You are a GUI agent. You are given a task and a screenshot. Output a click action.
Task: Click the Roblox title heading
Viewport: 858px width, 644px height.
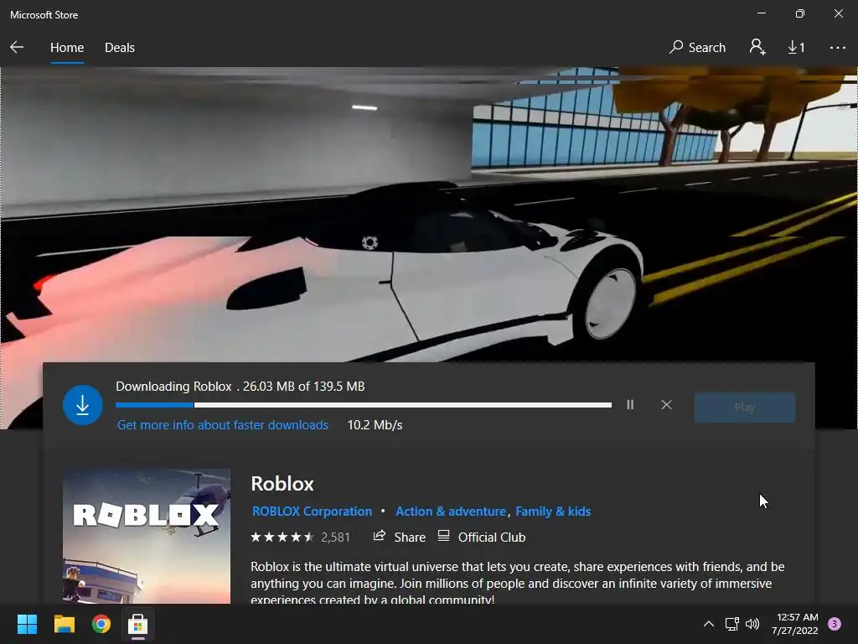click(x=282, y=484)
